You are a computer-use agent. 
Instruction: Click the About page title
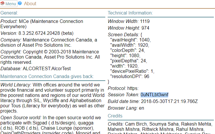pyautogui.click(x=30, y=3)
